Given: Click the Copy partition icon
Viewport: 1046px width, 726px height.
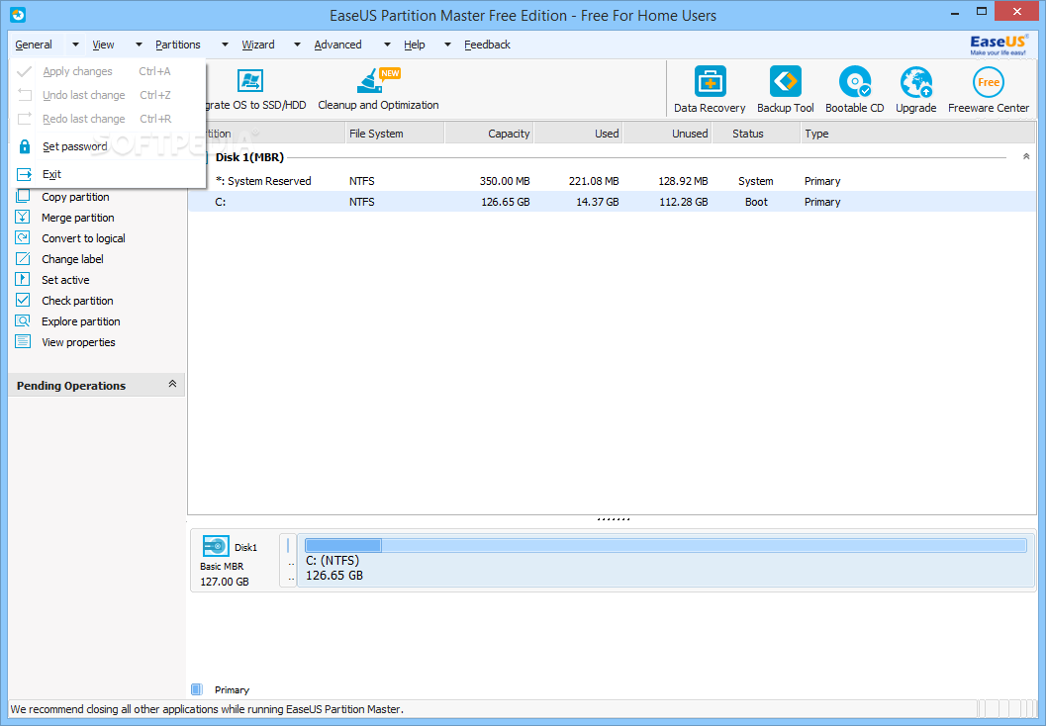Looking at the screenshot, I should 23,197.
